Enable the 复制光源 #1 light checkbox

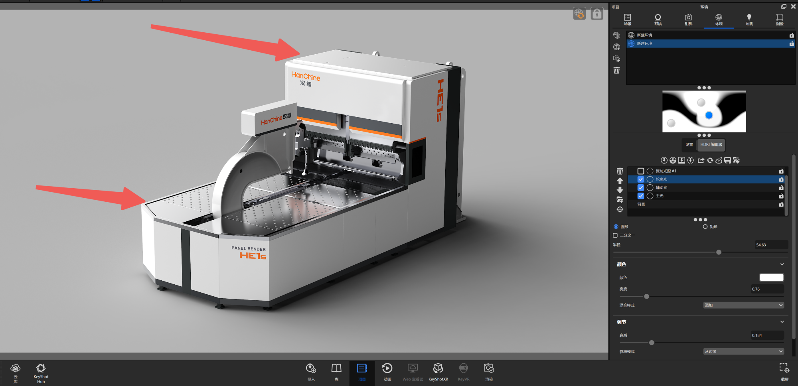pyautogui.click(x=640, y=171)
